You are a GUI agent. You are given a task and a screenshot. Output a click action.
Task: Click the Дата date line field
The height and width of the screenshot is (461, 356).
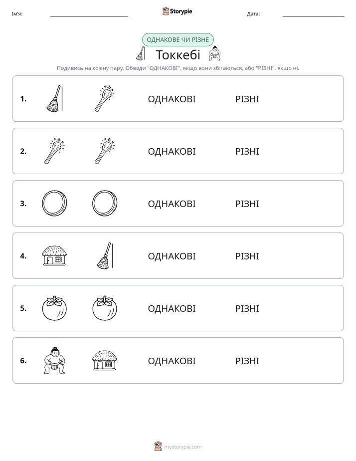[x=314, y=14]
